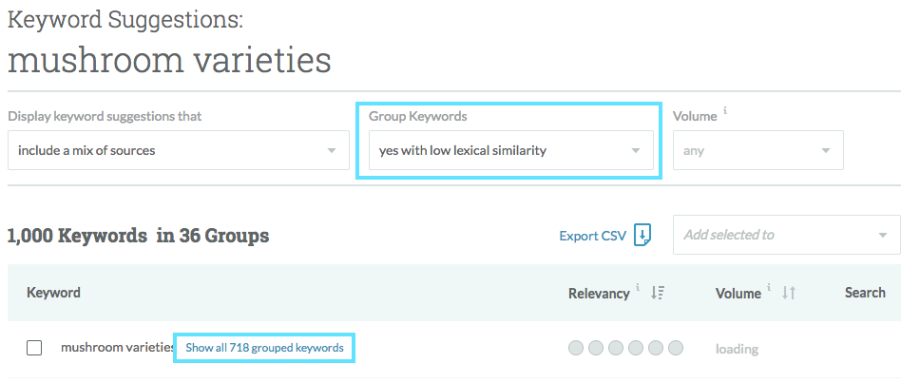The height and width of the screenshot is (383, 901).
Task: Show all 718 grouped keywords
Action: pos(264,348)
